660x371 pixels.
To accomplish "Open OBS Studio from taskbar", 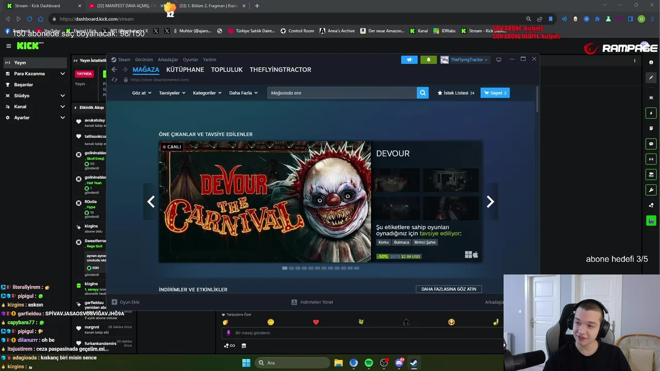I will (384, 363).
